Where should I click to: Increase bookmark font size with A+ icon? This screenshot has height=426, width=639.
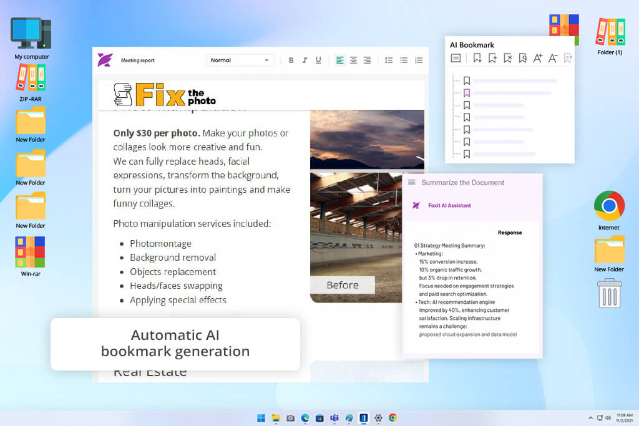pyautogui.click(x=537, y=58)
